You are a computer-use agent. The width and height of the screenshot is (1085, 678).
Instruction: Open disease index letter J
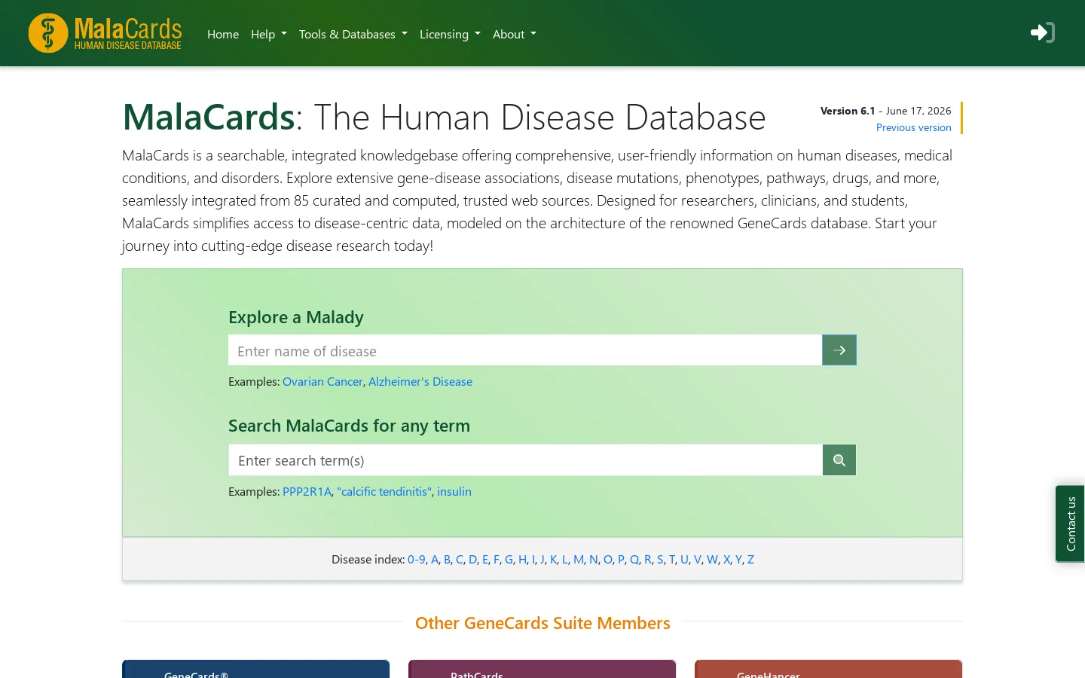tap(542, 559)
